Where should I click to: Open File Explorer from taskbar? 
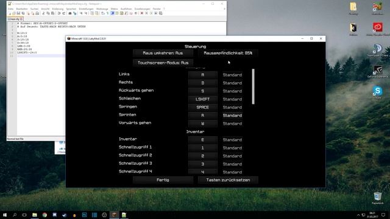tap(35, 215)
